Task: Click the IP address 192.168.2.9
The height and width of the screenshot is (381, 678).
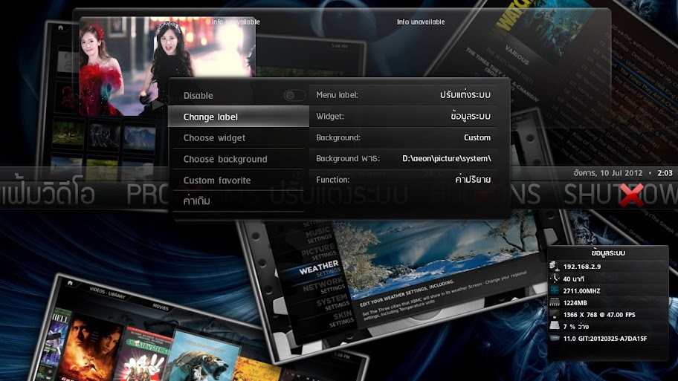Action: (x=582, y=267)
